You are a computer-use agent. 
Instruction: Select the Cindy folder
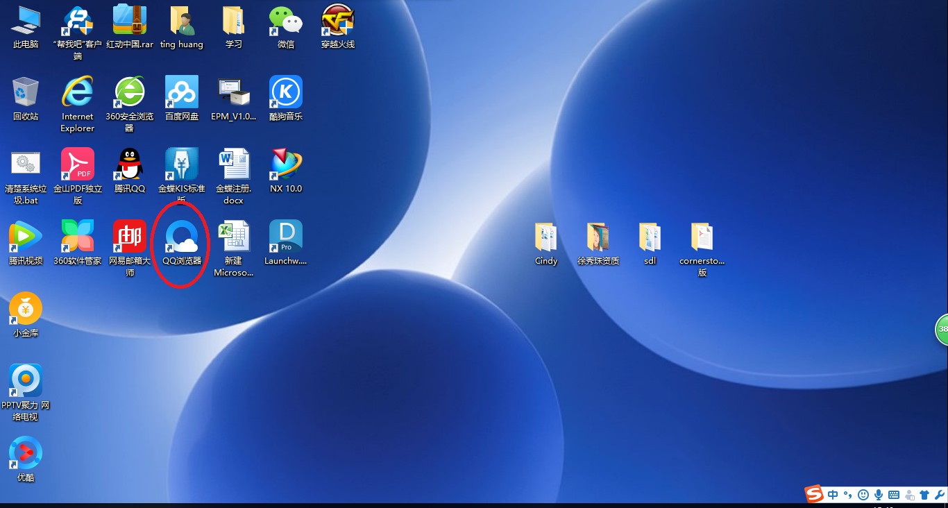[546, 243]
